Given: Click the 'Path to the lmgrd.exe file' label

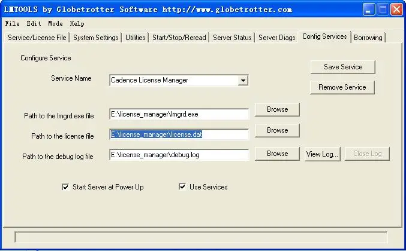Looking at the screenshot, I should (x=59, y=116).
